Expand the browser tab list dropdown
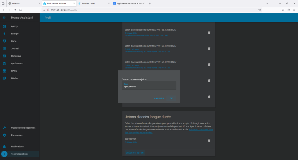The image size is (298, 160). pyautogui.click(x=267, y=3)
